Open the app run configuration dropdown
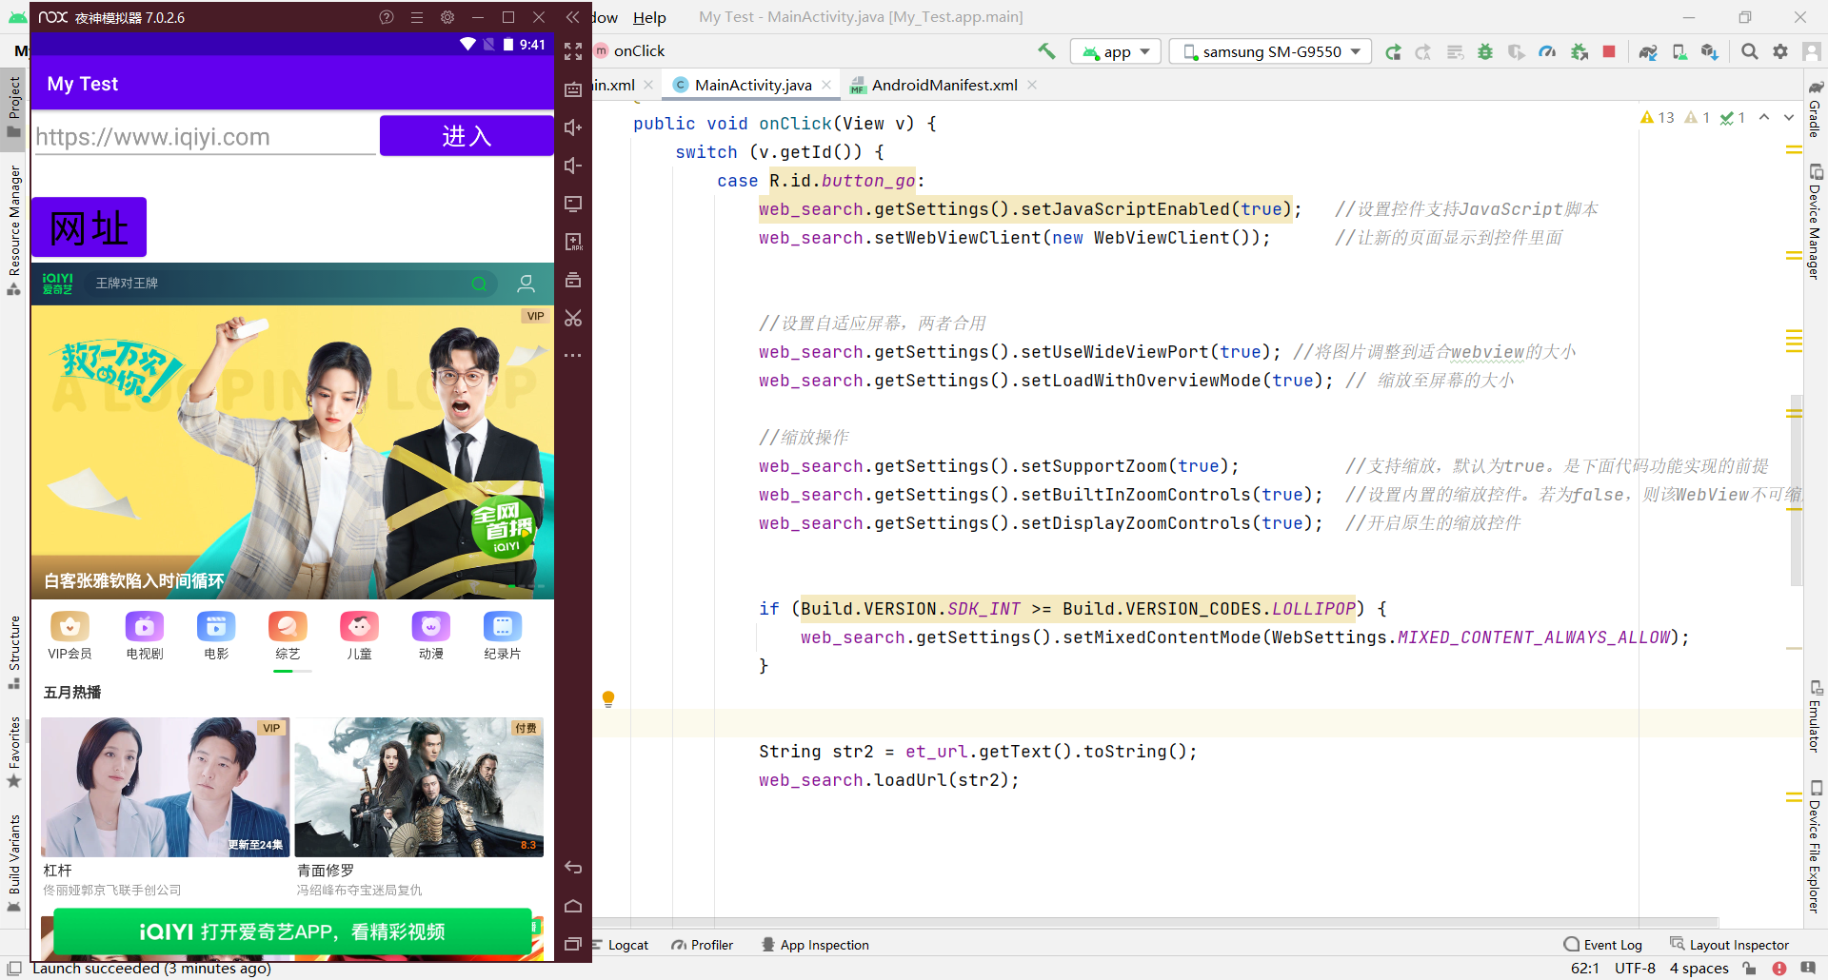The height and width of the screenshot is (980, 1828). 1116,51
